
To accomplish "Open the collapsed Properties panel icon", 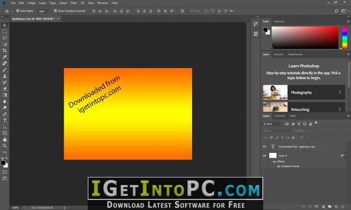I will 255,33.
